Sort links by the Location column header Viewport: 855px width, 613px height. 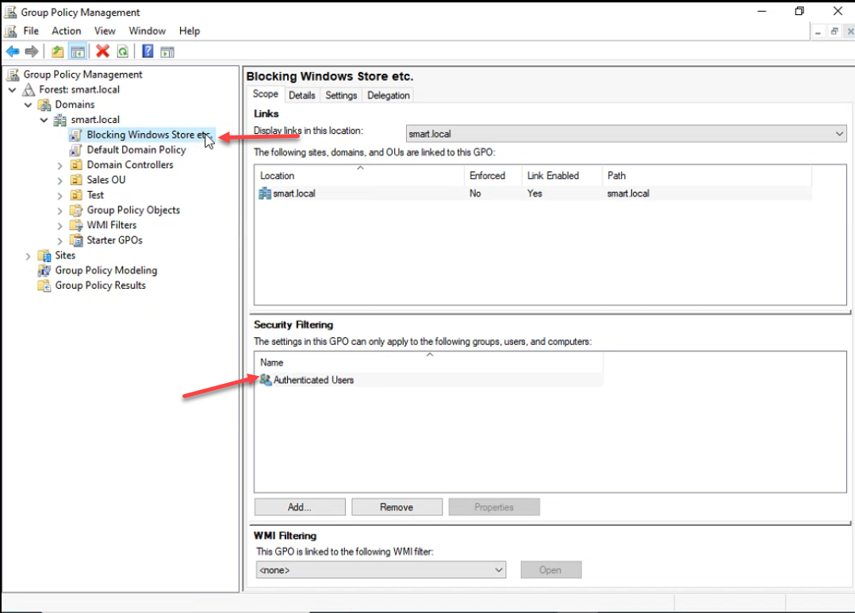pos(360,175)
